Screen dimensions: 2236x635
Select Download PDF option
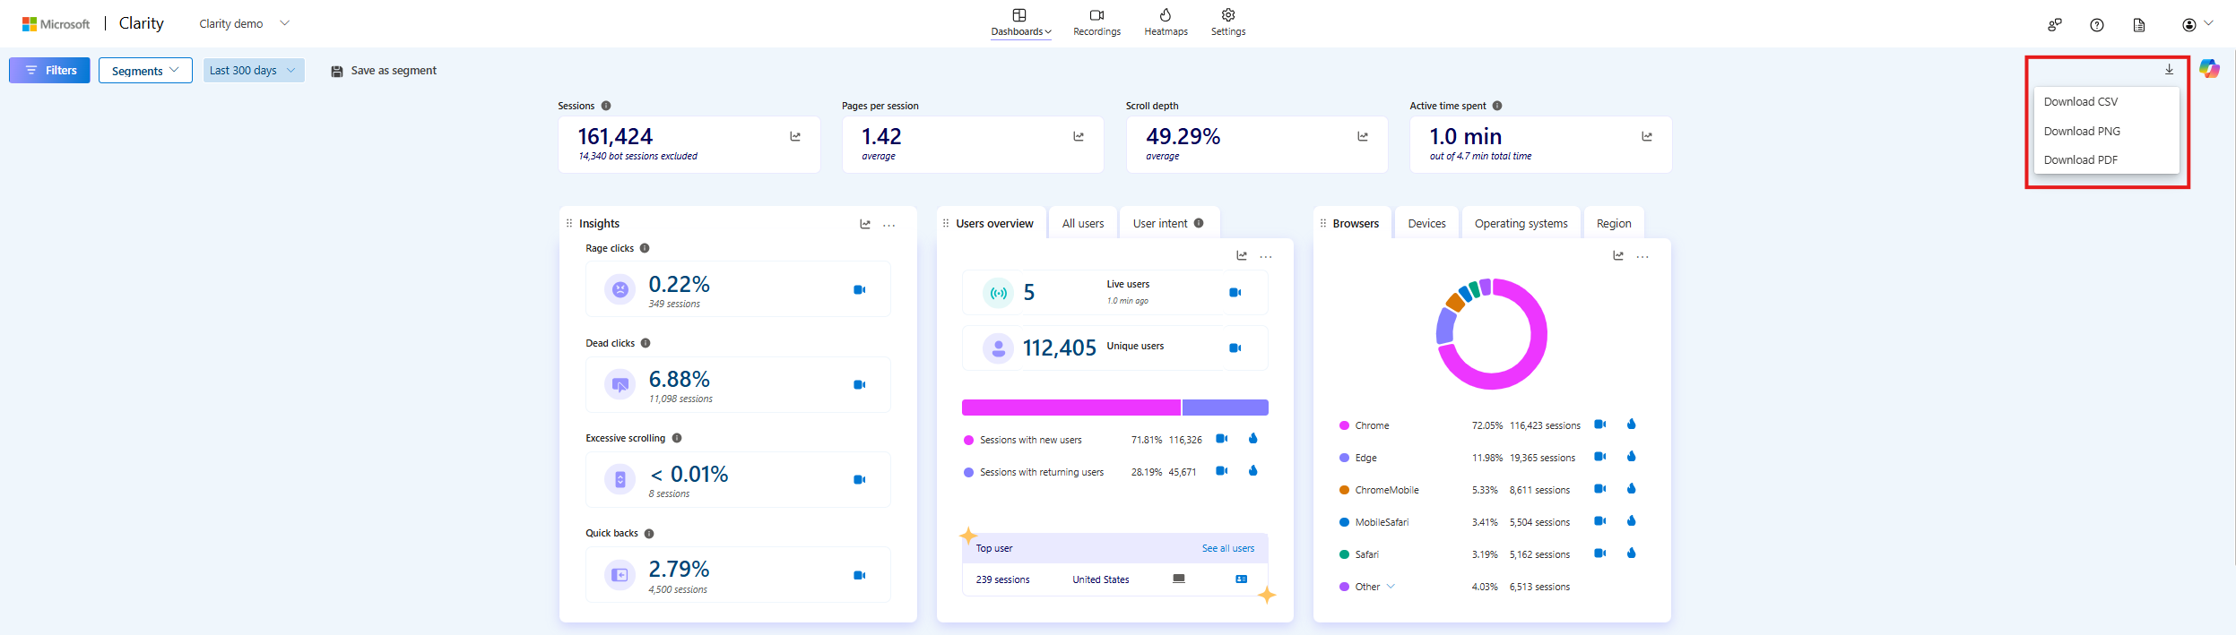2106,159
